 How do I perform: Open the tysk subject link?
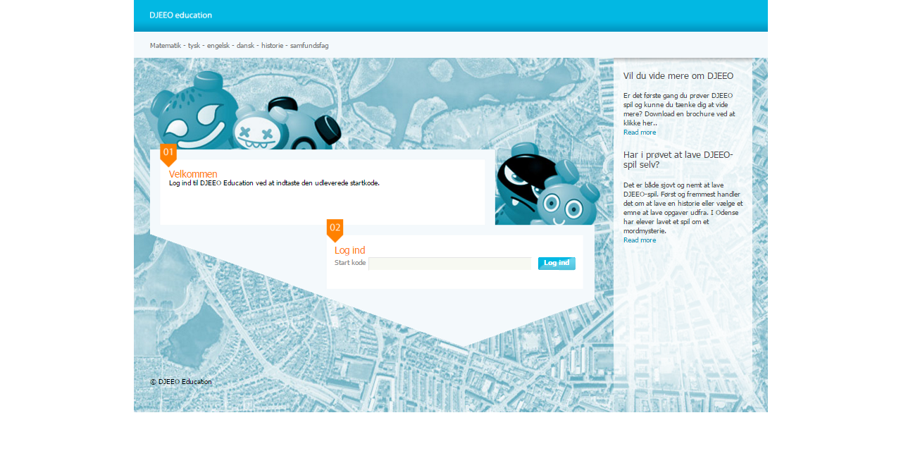point(194,46)
